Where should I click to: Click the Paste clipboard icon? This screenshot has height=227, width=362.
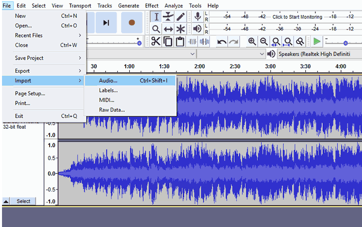pos(180,42)
